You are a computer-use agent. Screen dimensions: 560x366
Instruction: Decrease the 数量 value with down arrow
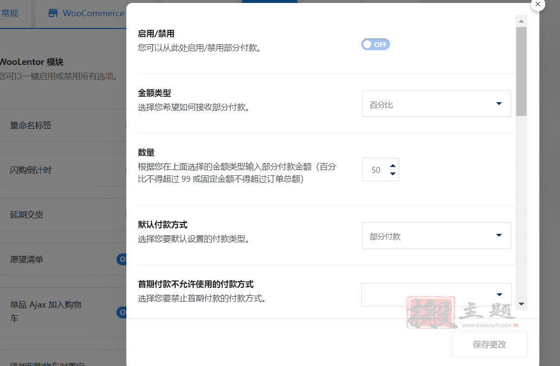pyautogui.click(x=393, y=174)
